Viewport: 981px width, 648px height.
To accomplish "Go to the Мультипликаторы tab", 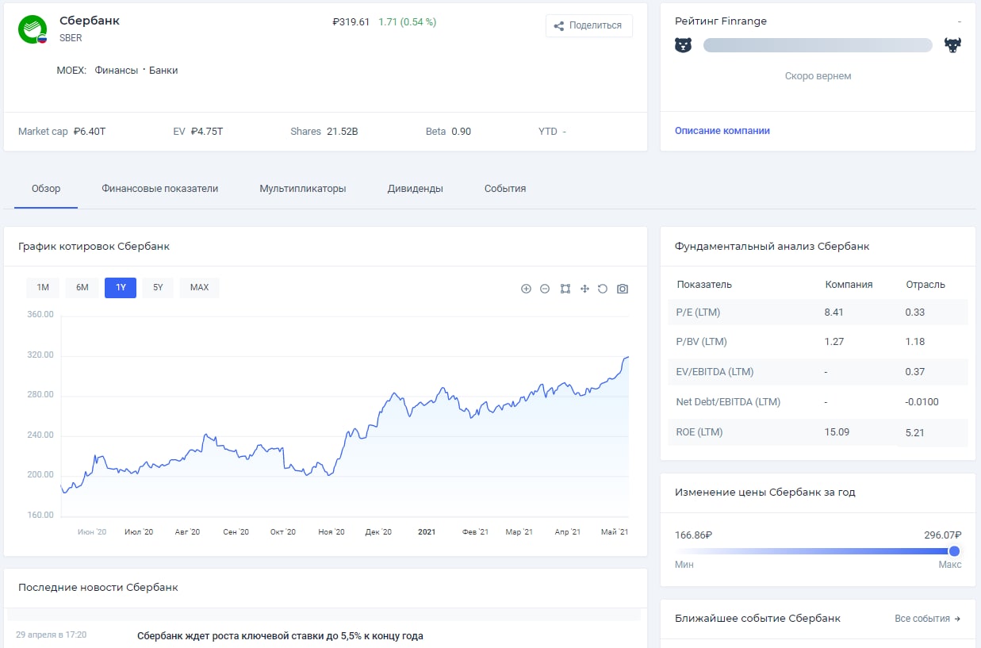I will (x=302, y=189).
